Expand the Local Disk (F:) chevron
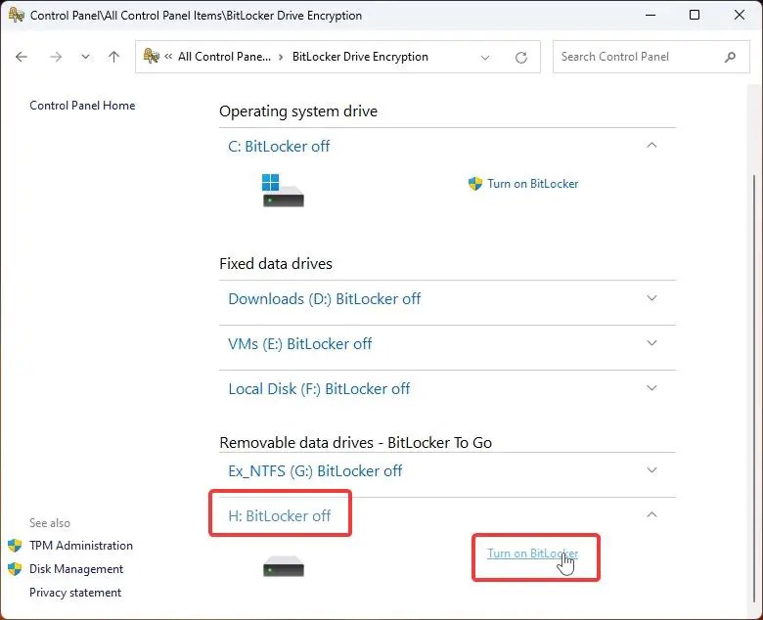 (x=651, y=387)
